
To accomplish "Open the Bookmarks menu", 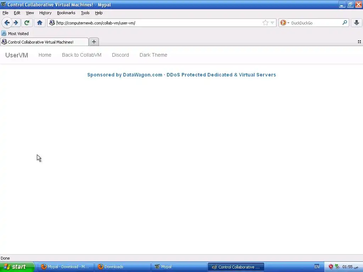I will coord(66,13).
